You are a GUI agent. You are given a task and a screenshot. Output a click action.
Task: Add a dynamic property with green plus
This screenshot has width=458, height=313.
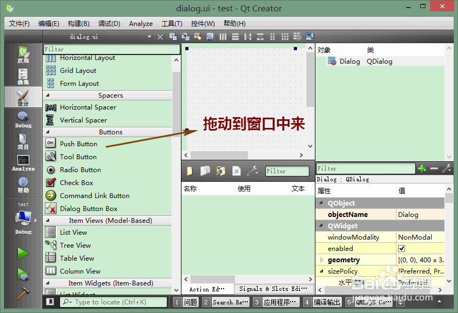point(422,168)
